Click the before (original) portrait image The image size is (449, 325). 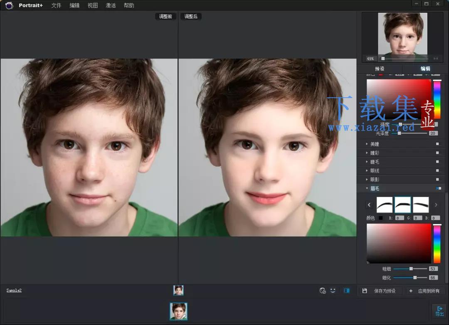[x=89, y=148]
